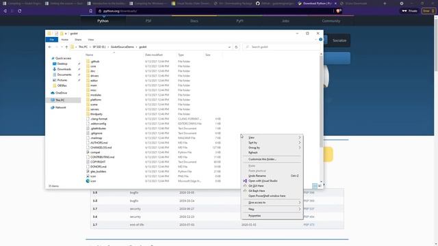Click Explorer back arrow button

point(50,47)
